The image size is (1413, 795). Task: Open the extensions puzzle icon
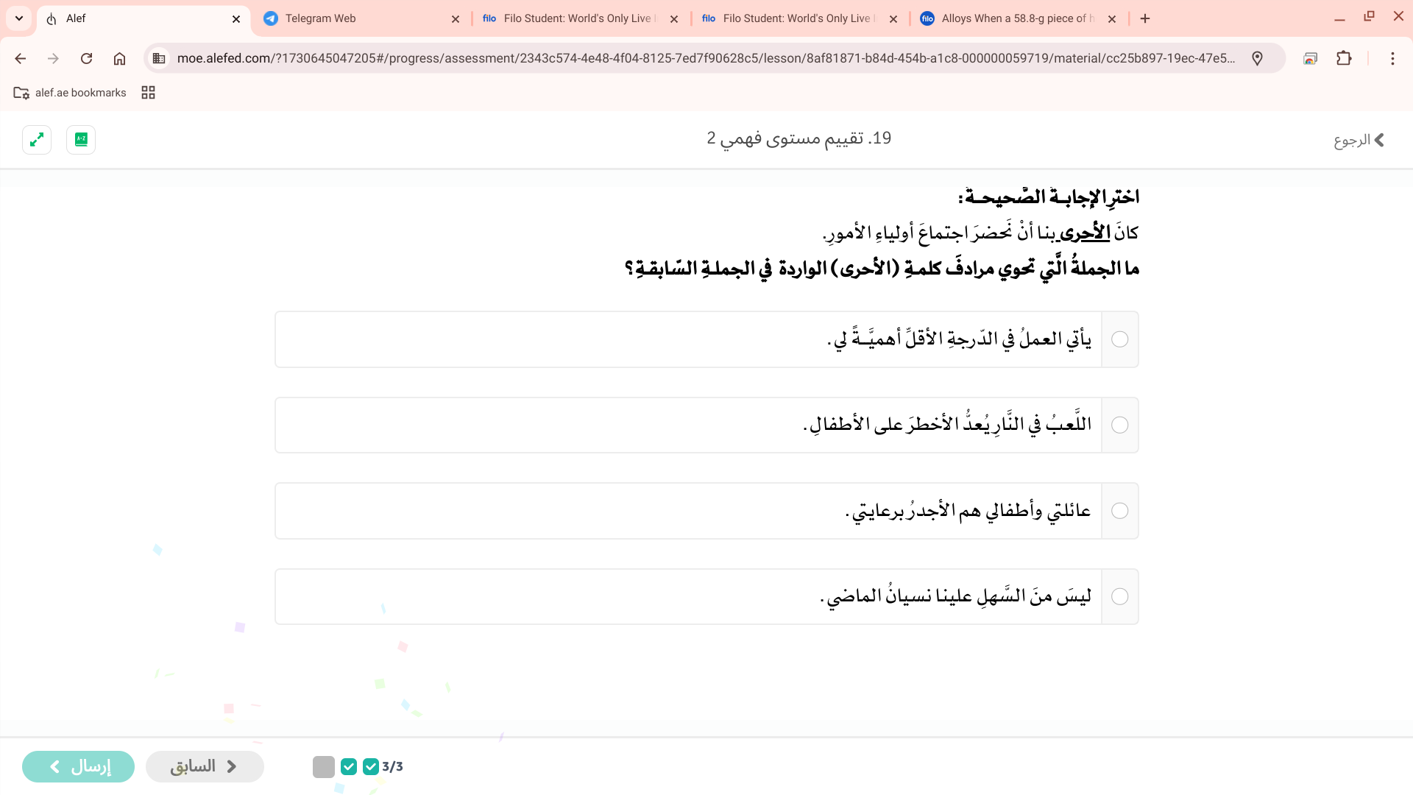point(1344,58)
